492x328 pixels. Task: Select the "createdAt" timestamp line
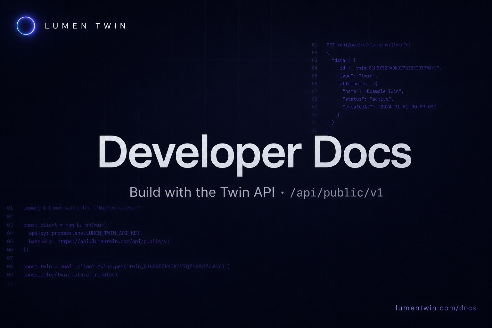[390, 107]
